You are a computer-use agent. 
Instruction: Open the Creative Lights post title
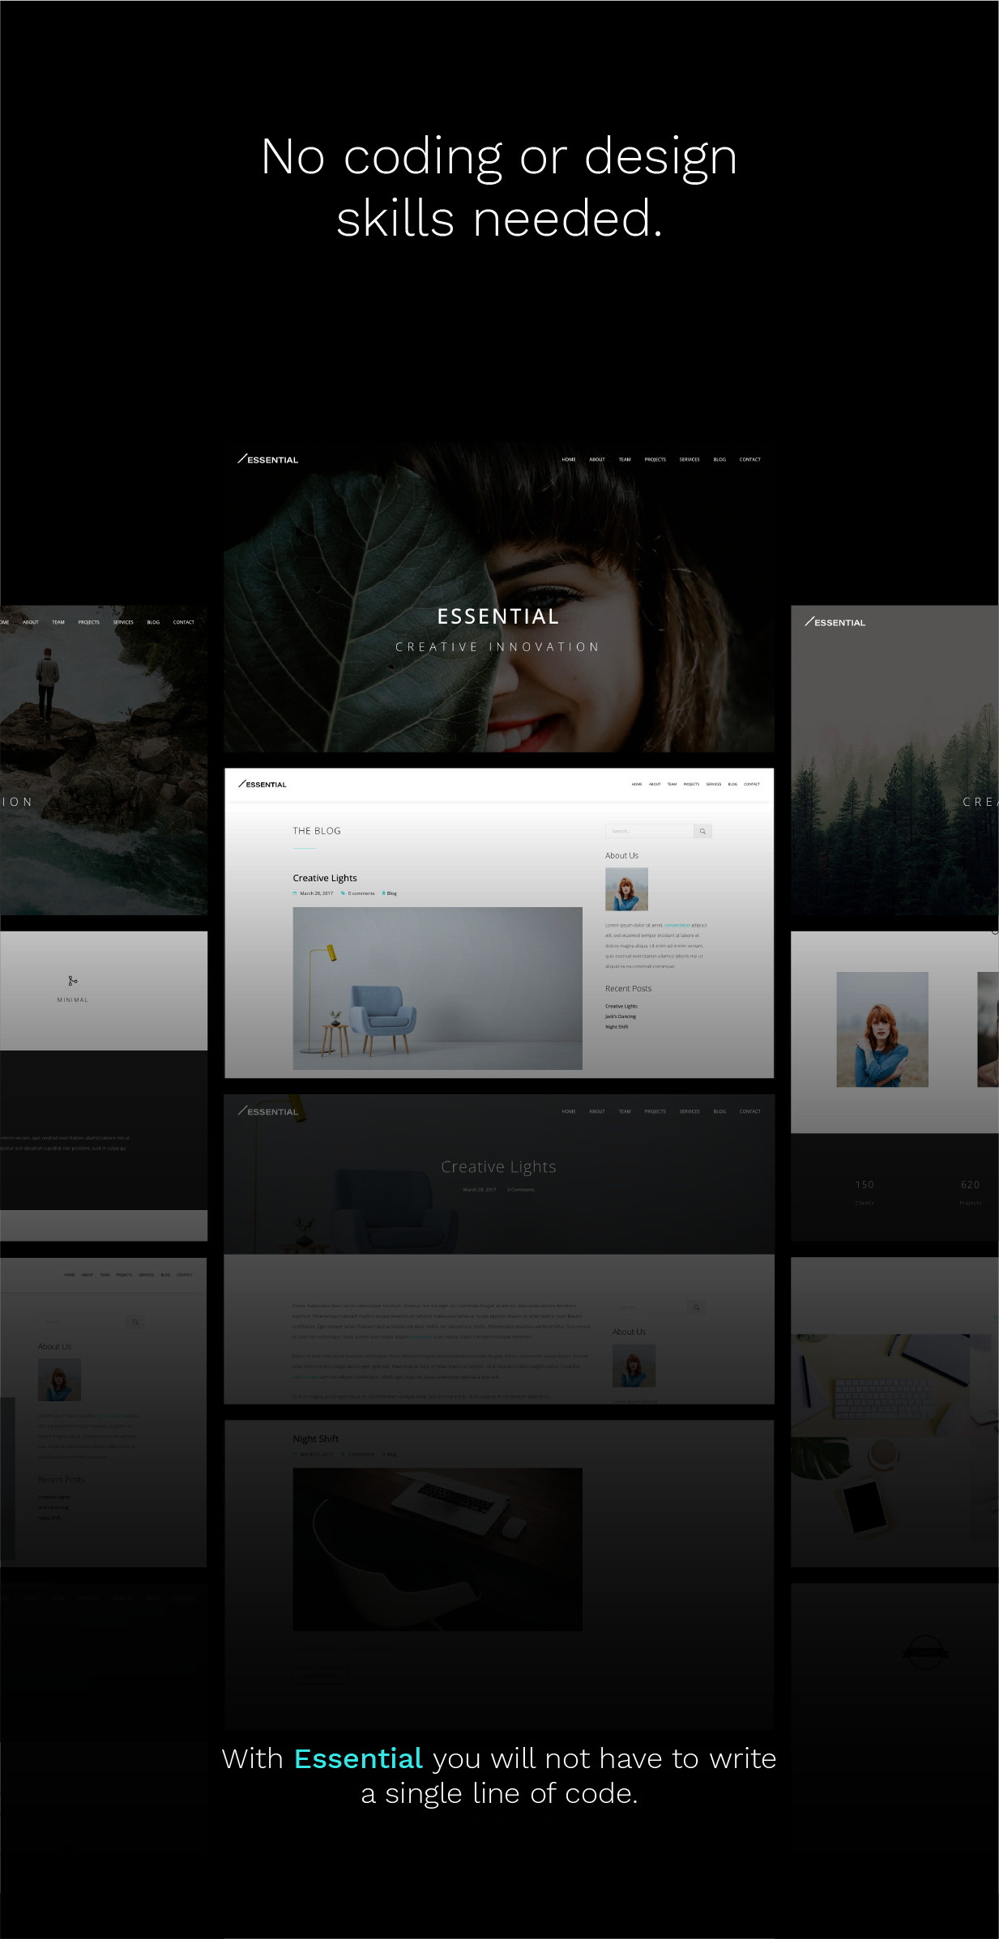(325, 878)
